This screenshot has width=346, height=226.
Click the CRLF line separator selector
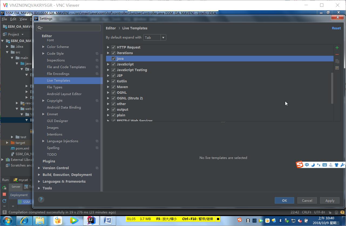coord(307,212)
